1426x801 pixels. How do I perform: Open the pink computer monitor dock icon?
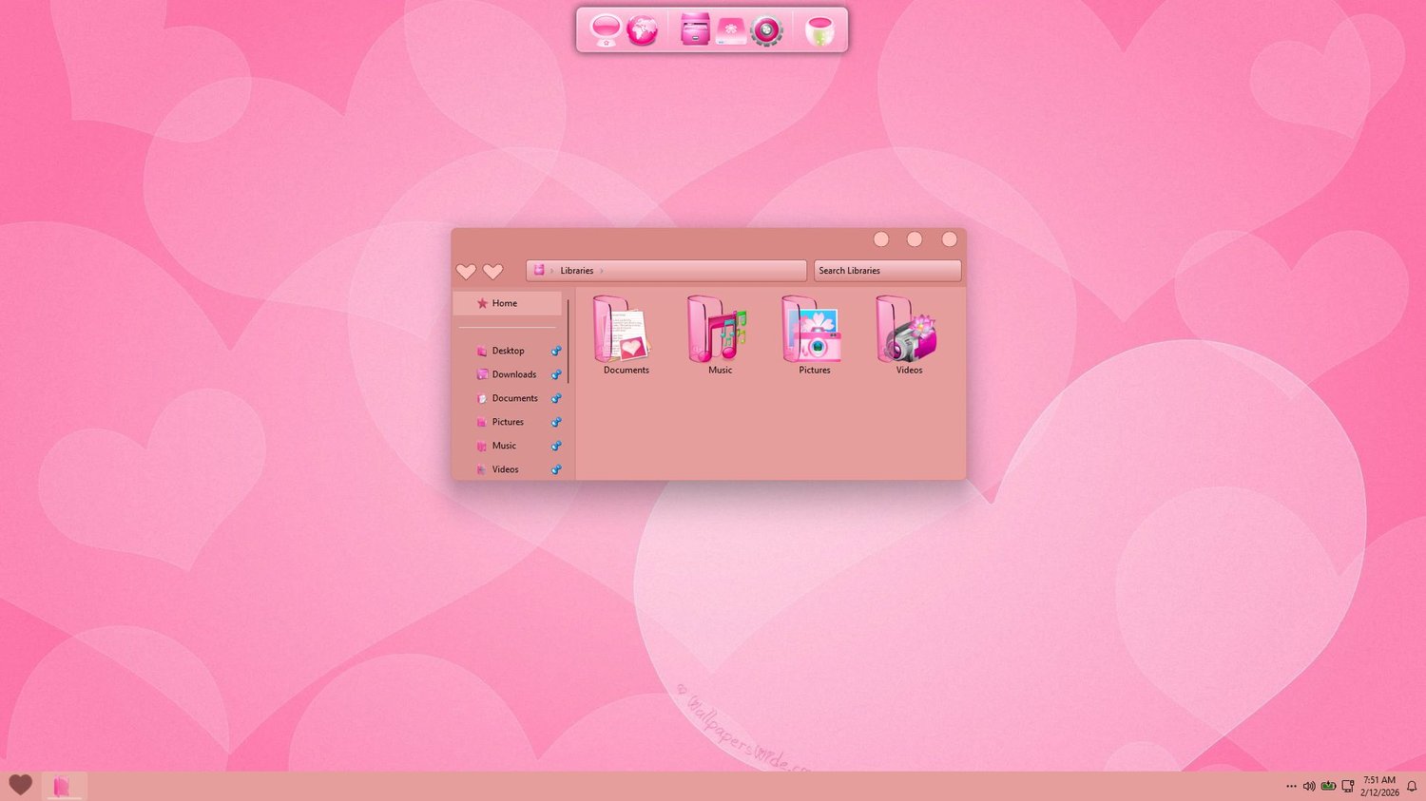606,29
